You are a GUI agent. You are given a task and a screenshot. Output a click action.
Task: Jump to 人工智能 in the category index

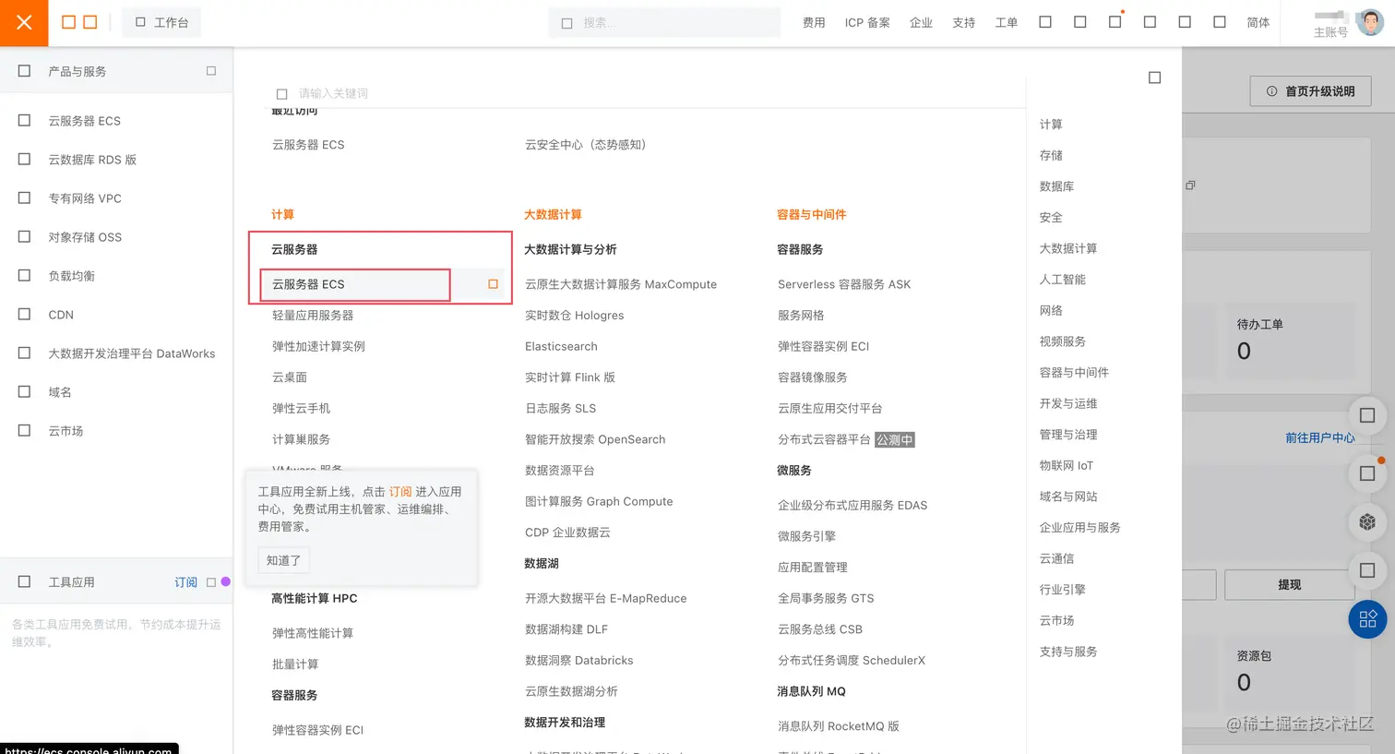[x=1063, y=280]
